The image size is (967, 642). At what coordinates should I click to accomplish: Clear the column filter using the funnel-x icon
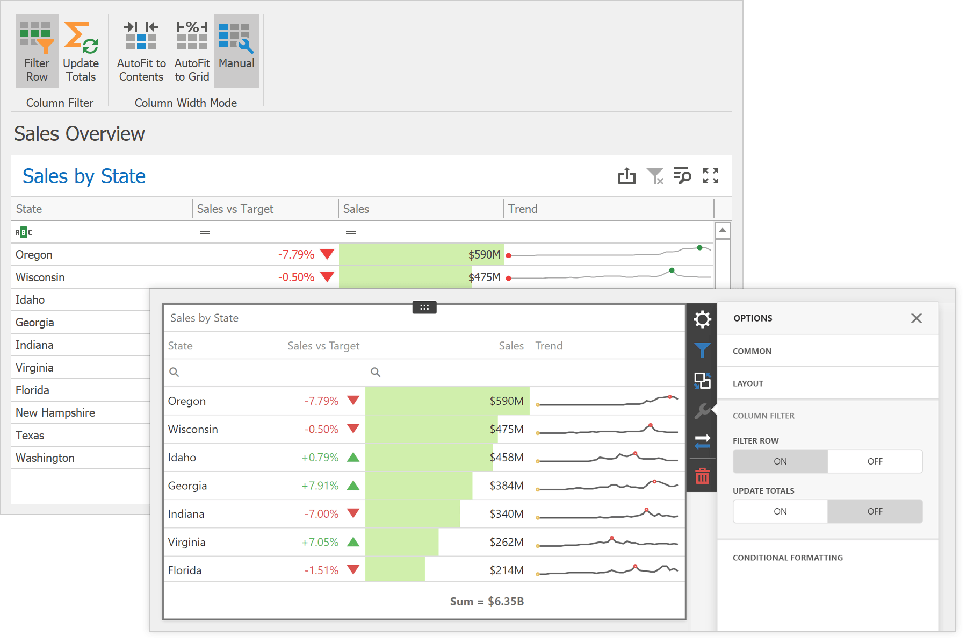pos(655,176)
